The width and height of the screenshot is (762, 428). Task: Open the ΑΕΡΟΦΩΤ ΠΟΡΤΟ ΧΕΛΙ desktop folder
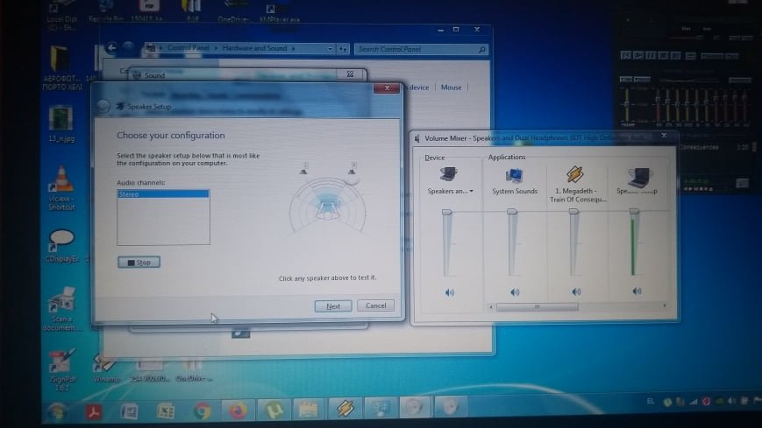61,68
